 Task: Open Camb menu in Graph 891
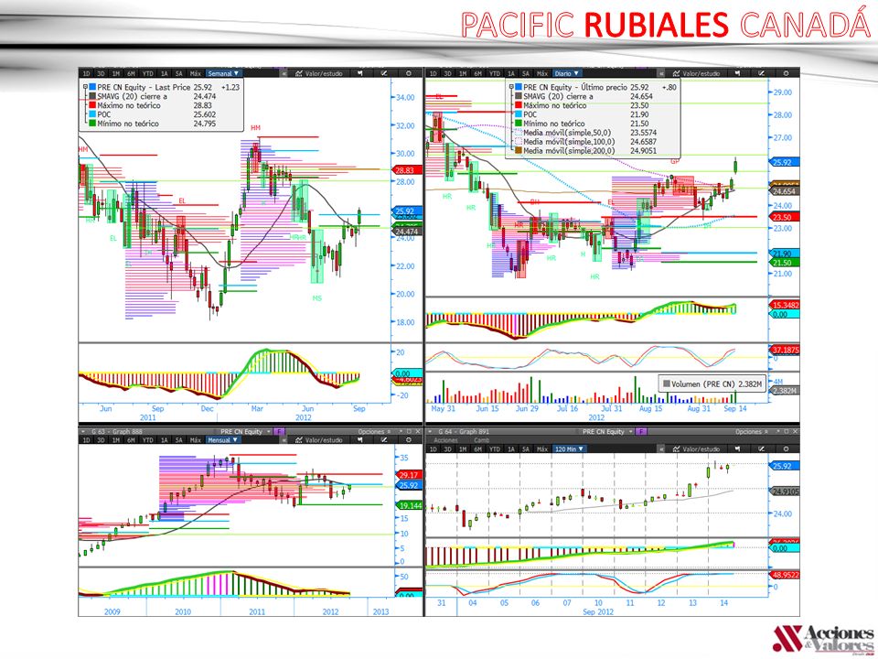tap(480, 440)
